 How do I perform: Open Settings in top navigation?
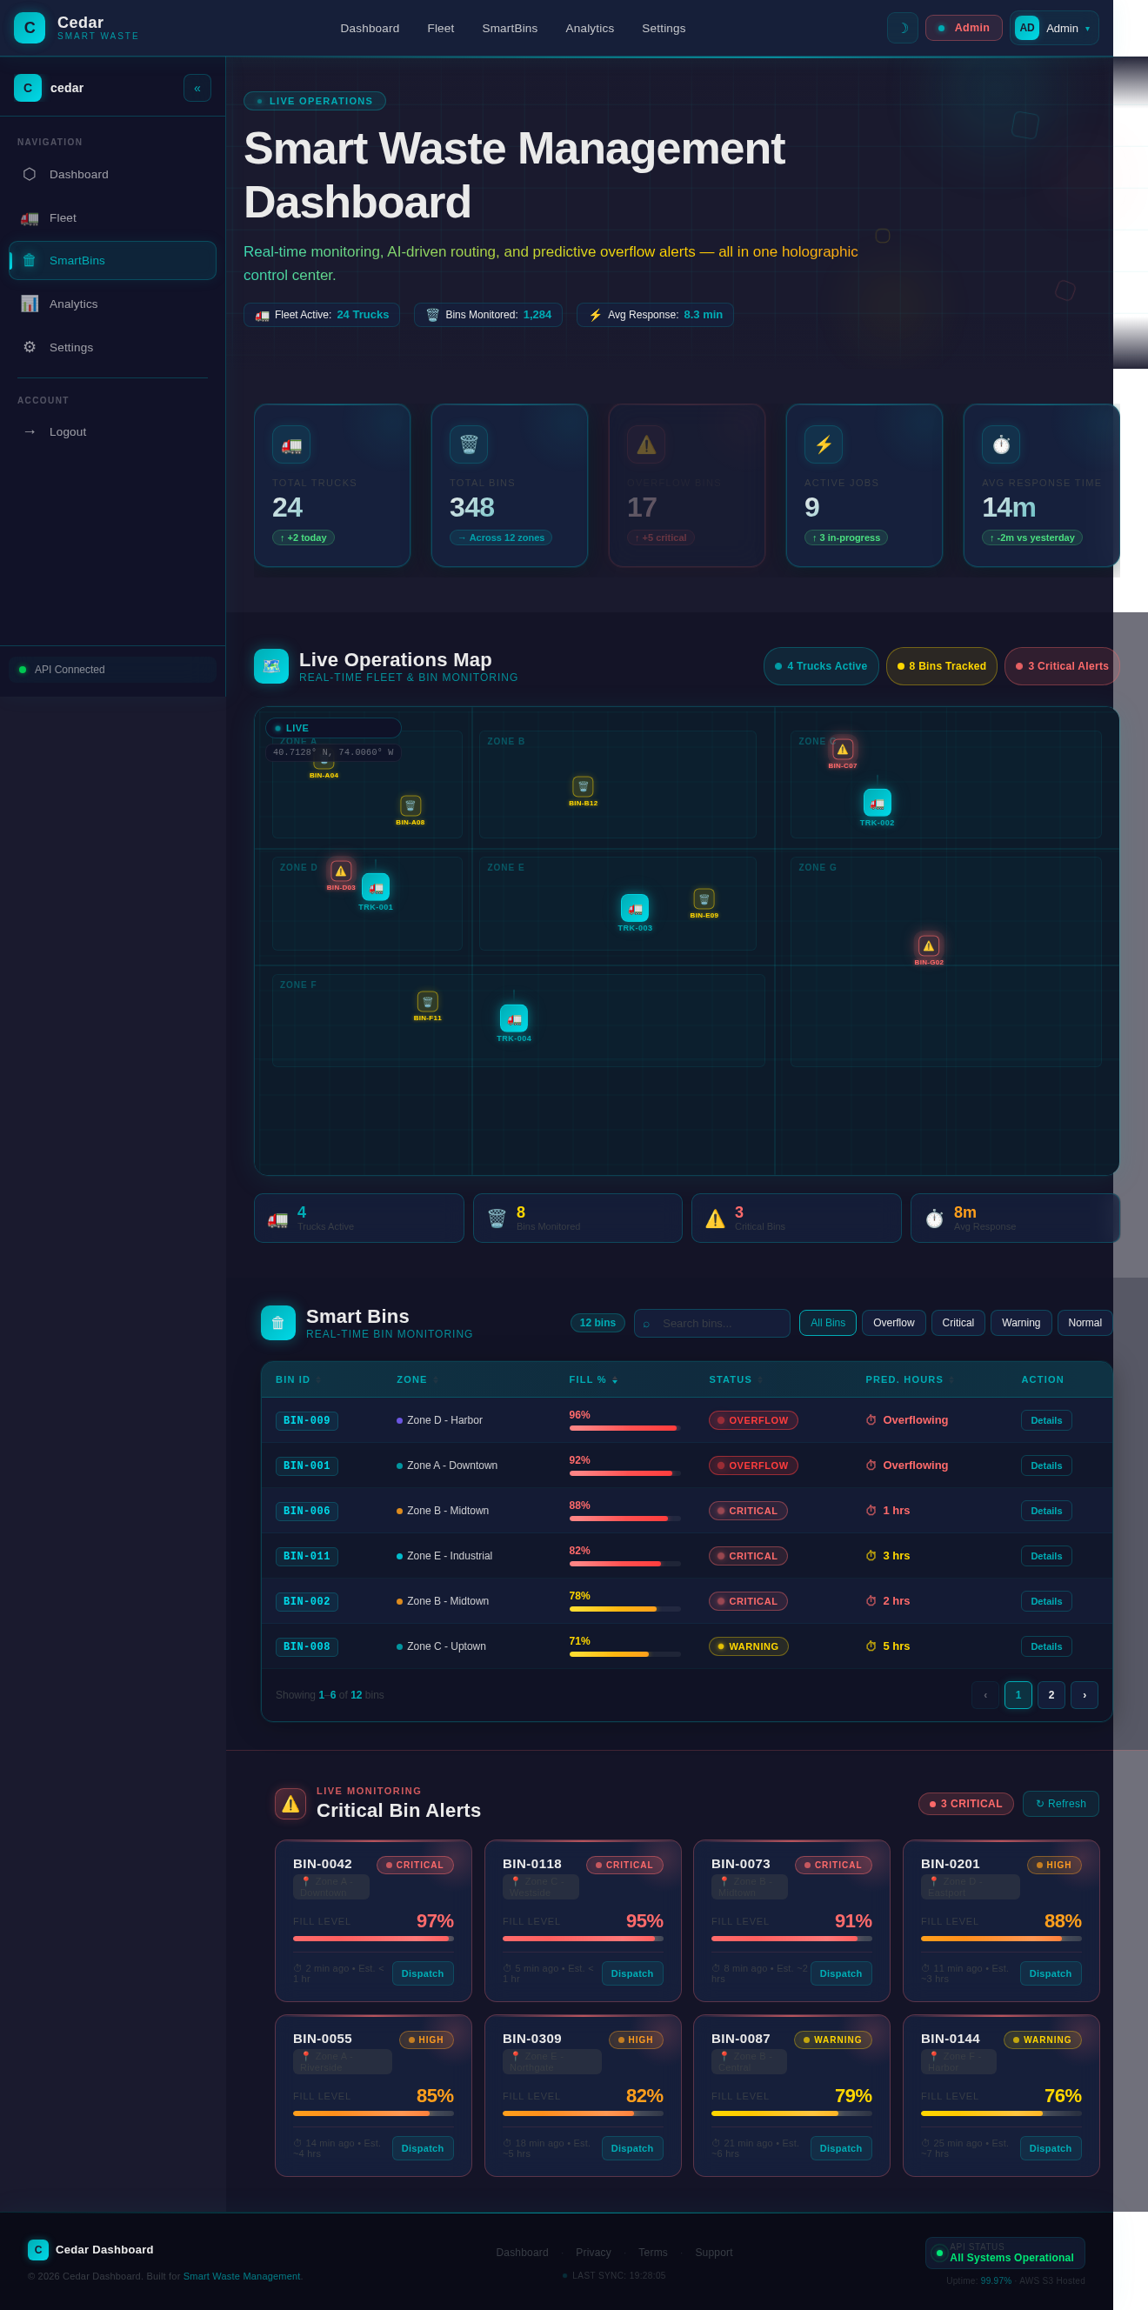(x=664, y=29)
